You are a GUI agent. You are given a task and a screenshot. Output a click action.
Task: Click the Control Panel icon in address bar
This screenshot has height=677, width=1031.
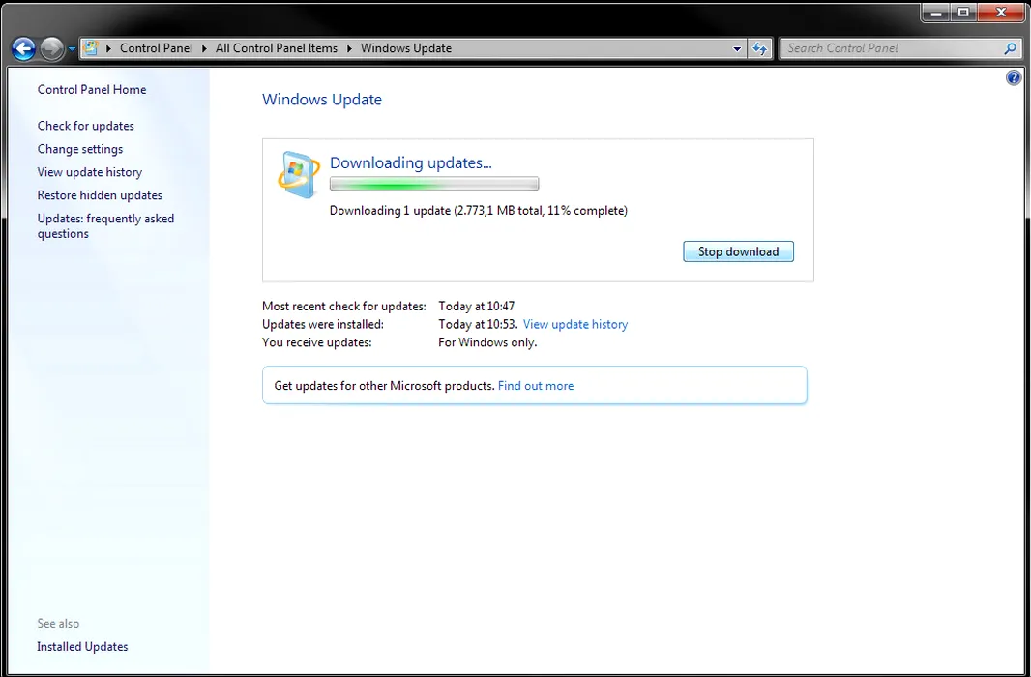coord(91,48)
